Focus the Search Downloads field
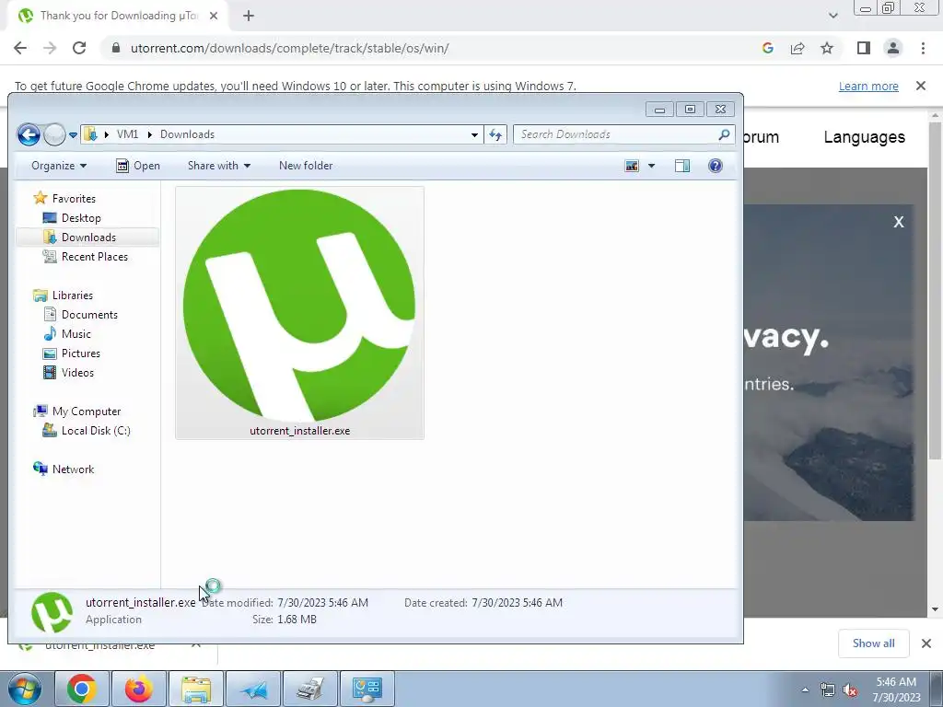The height and width of the screenshot is (707, 943). pyautogui.click(x=623, y=134)
